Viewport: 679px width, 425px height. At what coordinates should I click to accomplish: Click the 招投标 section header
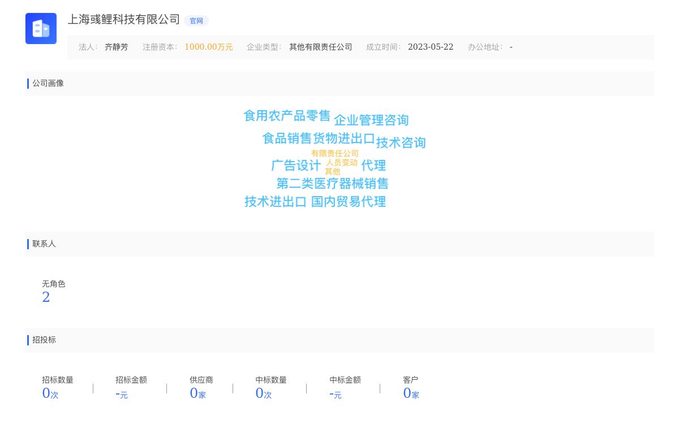(339, 340)
